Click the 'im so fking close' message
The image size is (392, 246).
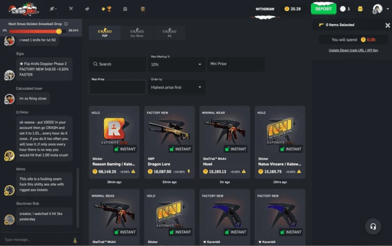coord(33,98)
